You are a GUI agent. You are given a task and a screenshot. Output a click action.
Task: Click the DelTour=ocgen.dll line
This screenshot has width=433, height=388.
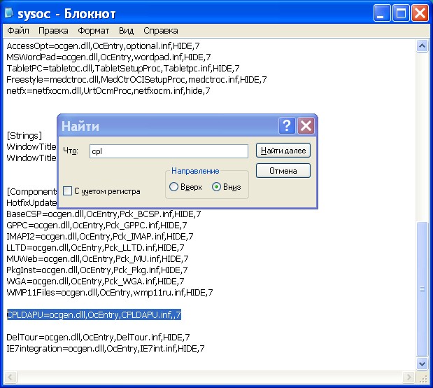click(98, 338)
